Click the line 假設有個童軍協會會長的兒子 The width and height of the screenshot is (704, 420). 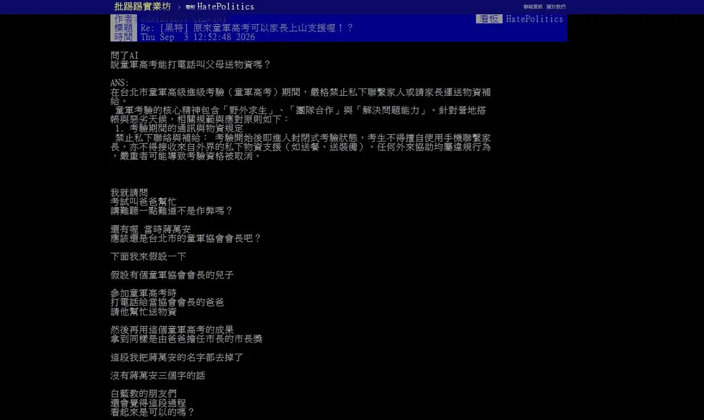coord(172,275)
